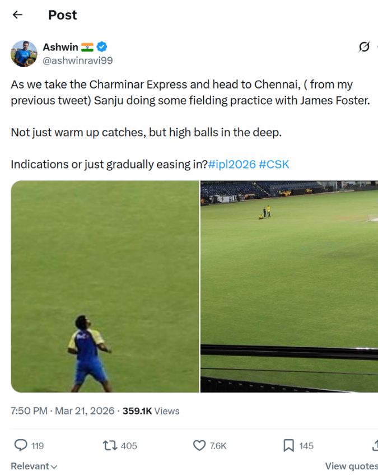This screenshot has height=476, width=378.
Task: Open the View quotes link
Action: 351,466
